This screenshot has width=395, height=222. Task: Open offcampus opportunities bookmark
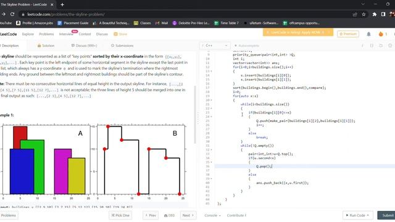coord(301,23)
